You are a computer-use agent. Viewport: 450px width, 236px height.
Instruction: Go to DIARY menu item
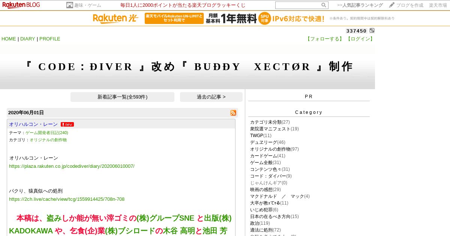click(28, 39)
